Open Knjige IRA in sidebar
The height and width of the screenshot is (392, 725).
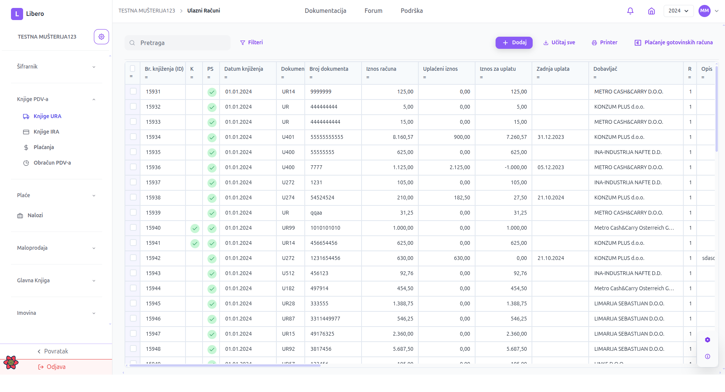point(46,132)
